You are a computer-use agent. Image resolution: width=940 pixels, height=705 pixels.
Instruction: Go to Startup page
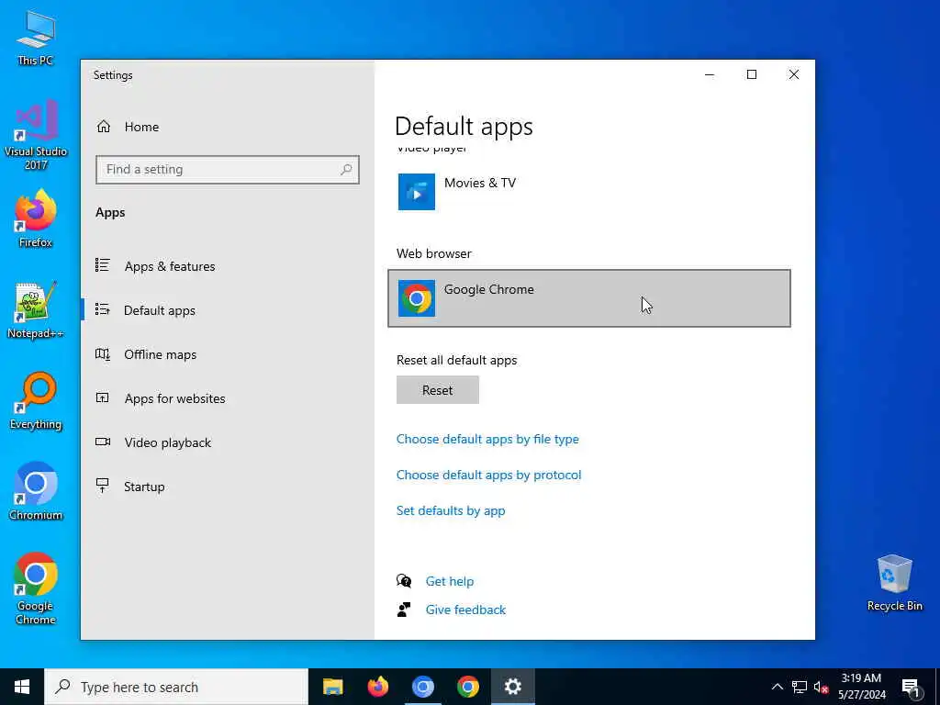pyautogui.click(x=144, y=487)
